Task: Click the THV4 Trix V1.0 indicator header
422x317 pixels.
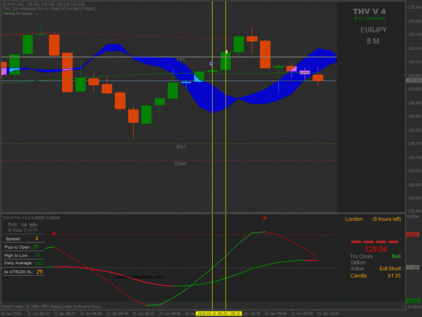Action: 32,218
